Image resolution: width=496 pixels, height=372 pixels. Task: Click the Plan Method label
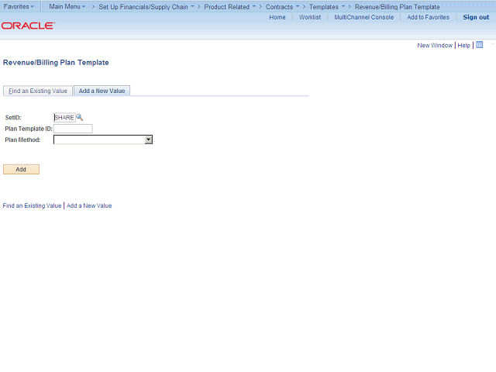point(22,139)
